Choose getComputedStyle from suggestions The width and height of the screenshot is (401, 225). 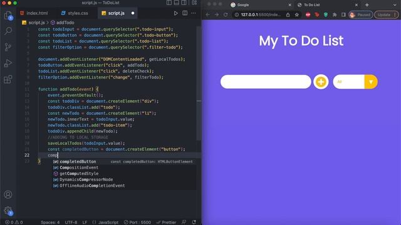(x=124, y=174)
